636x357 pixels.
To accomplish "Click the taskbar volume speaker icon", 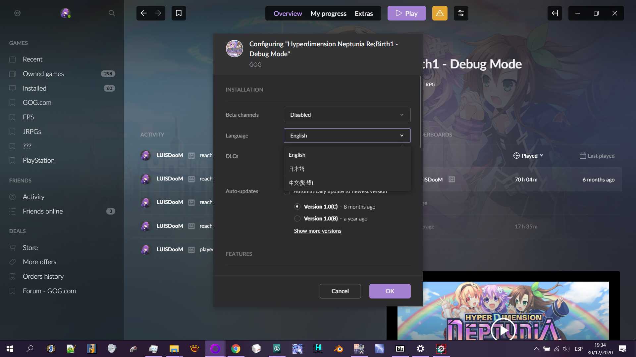I will (566, 349).
